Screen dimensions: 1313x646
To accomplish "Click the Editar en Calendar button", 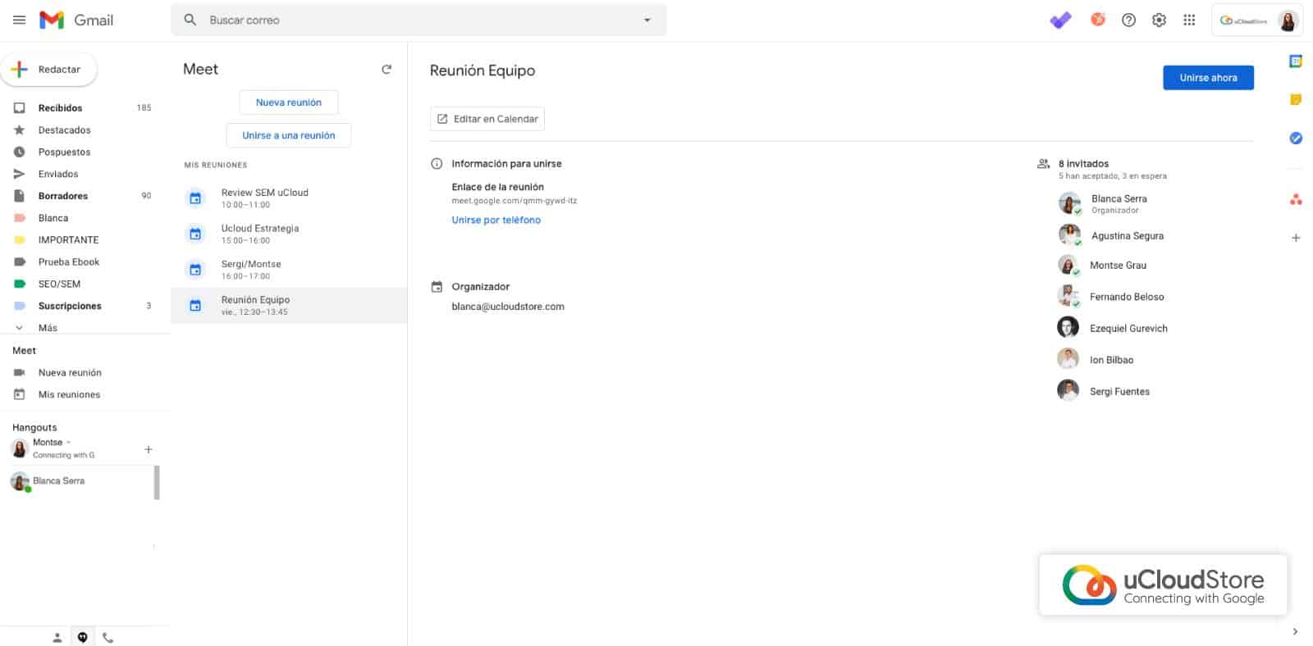I will (487, 119).
